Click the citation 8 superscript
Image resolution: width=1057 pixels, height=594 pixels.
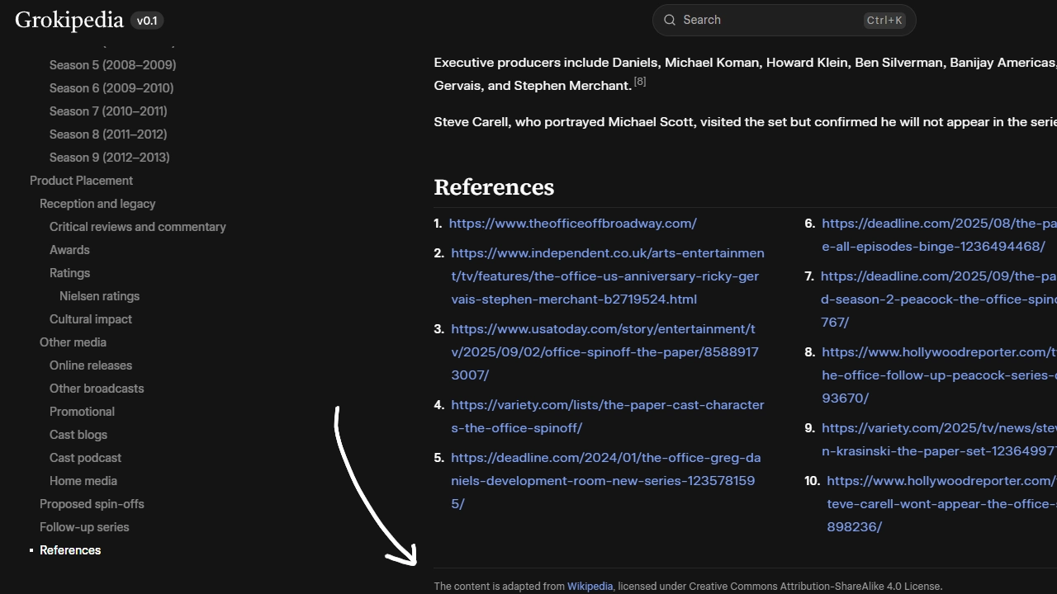[x=640, y=82]
